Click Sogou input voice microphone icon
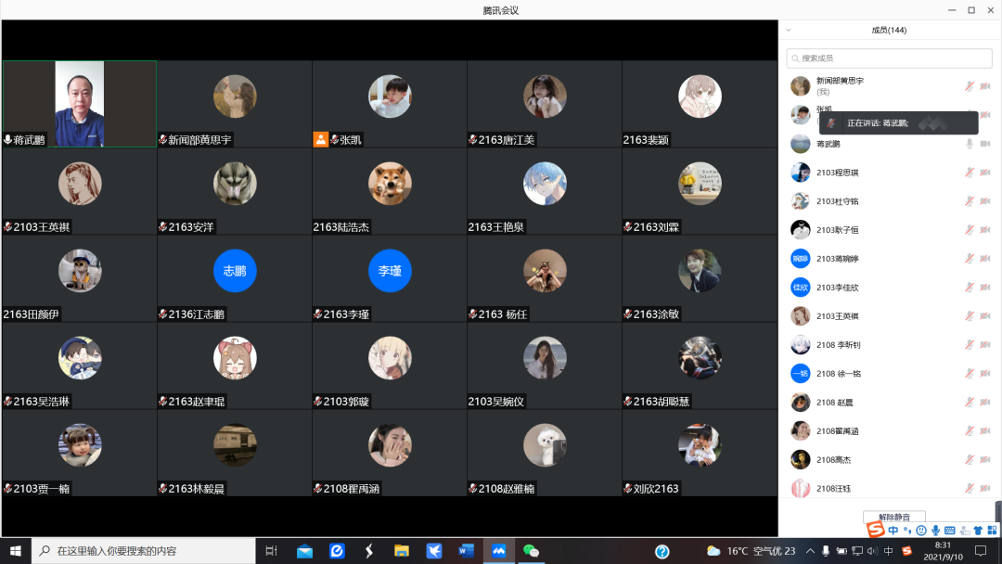1002x564 pixels. pos(935,531)
